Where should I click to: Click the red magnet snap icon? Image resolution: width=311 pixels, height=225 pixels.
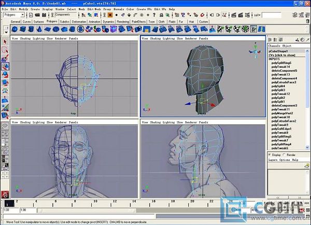coord(202,15)
